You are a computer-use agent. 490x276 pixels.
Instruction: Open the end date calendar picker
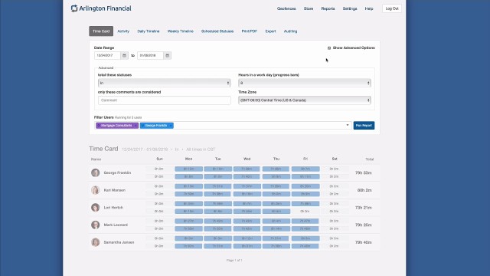pyautogui.click(x=167, y=55)
